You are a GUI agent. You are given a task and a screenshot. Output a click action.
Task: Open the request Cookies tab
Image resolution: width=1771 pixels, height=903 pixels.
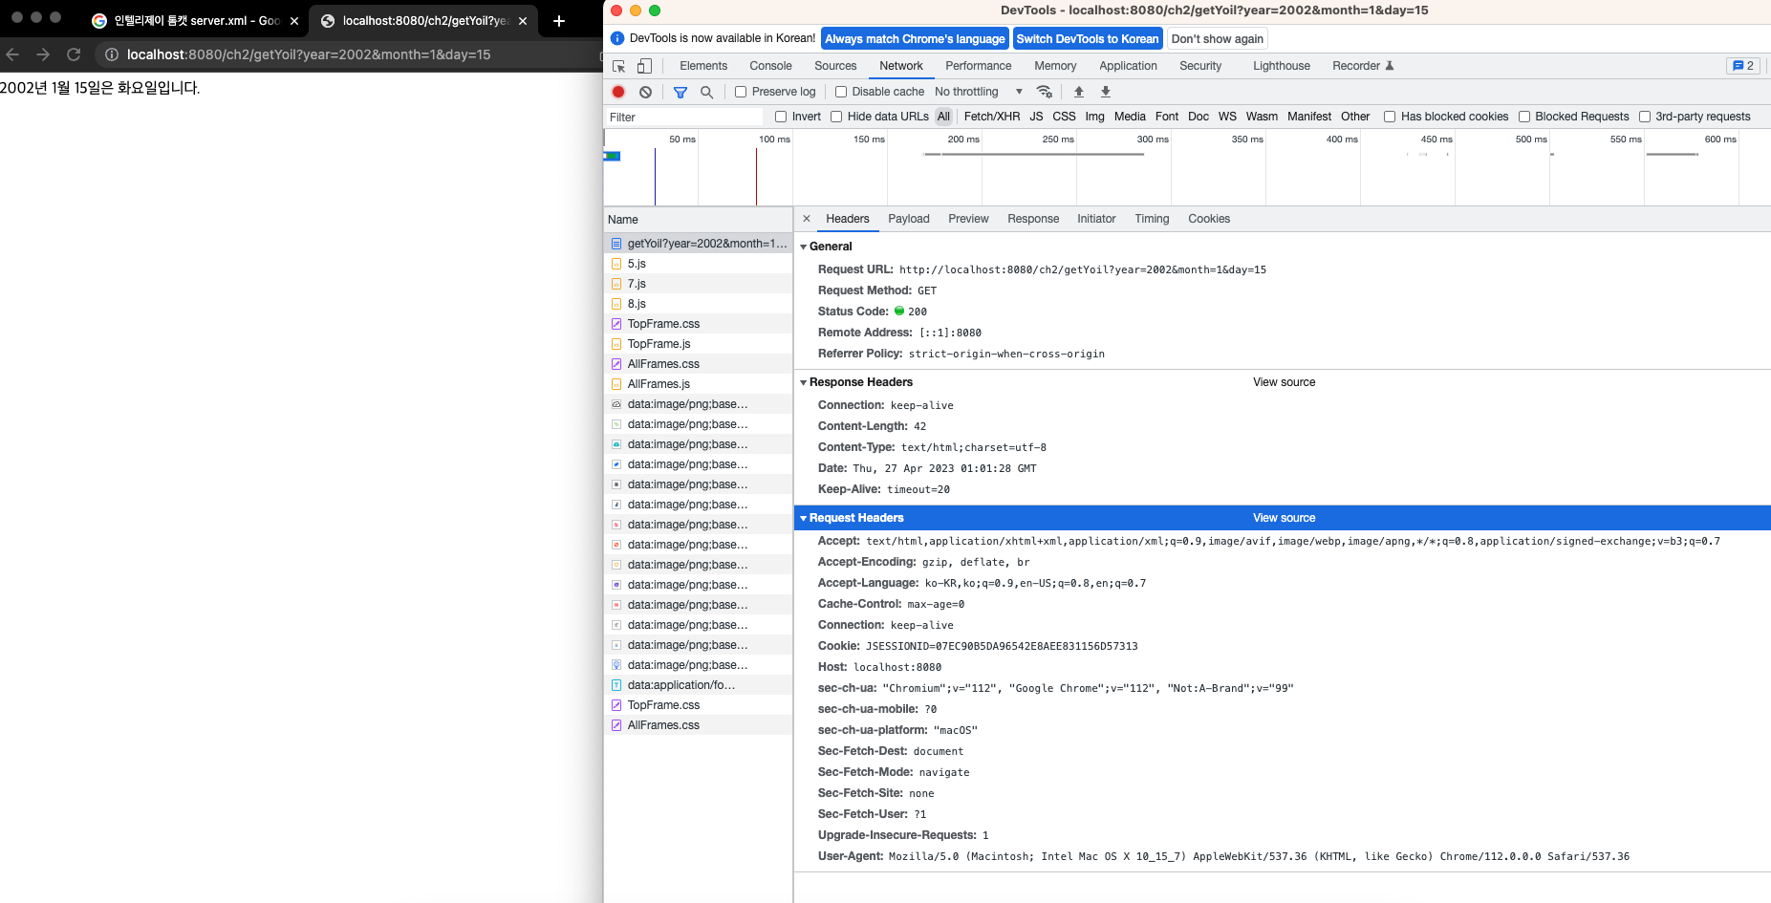pos(1209,219)
